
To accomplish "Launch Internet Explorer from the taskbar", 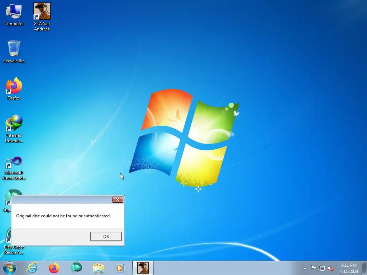I will [32, 268].
